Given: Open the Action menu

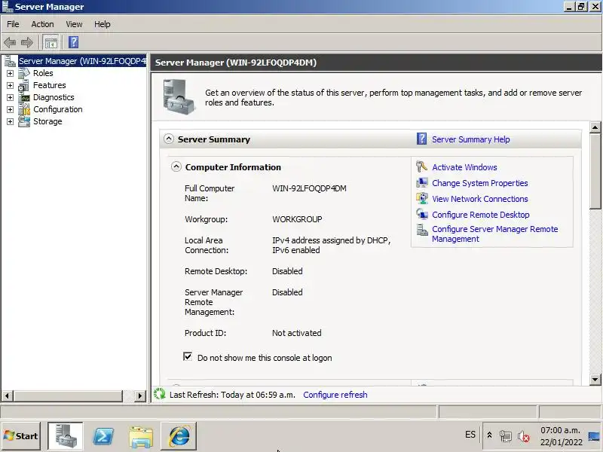Looking at the screenshot, I should 42,24.
